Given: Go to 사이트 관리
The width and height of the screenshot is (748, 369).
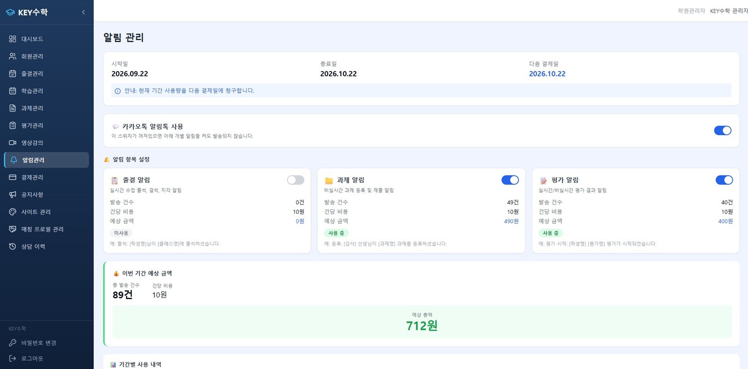Looking at the screenshot, I should pos(46,211).
